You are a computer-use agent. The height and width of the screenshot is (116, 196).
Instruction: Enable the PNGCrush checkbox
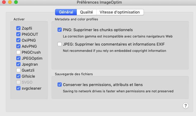click(18, 52)
